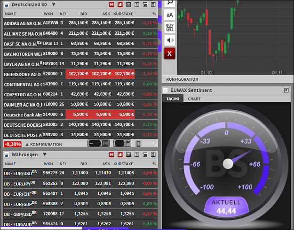Click the mobile phone icon in Deutschland 30 footer
Screen dimensions: 294x230
click(x=138, y=144)
